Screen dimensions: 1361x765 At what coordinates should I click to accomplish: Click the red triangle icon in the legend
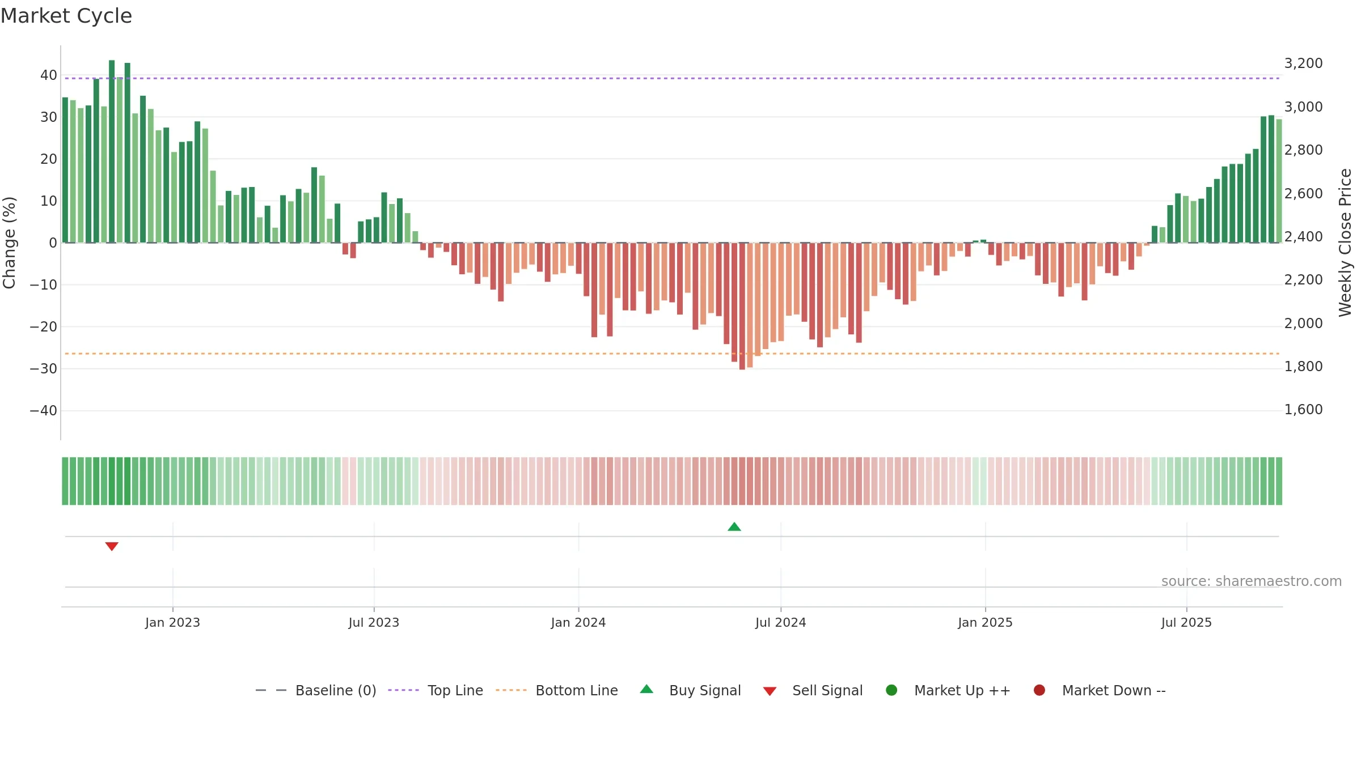(770, 691)
